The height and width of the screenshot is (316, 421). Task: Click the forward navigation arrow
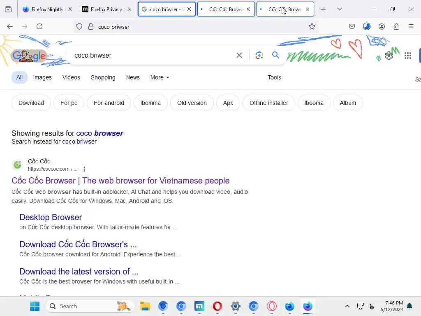pyautogui.click(x=24, y=26)
